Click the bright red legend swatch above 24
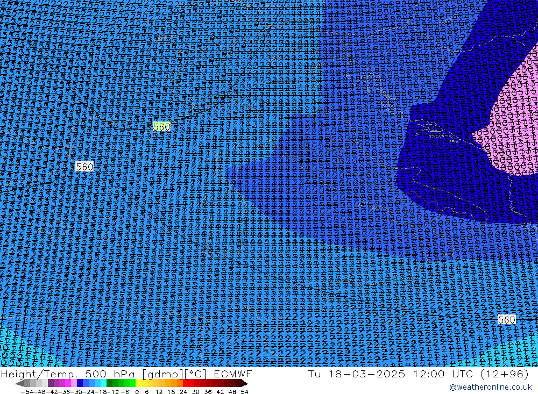538x394 pixels. [186, 383]
